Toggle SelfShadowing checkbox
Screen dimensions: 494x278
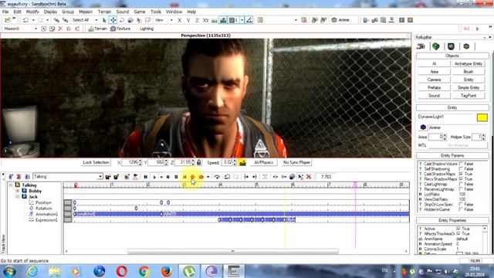click(462, 168)
